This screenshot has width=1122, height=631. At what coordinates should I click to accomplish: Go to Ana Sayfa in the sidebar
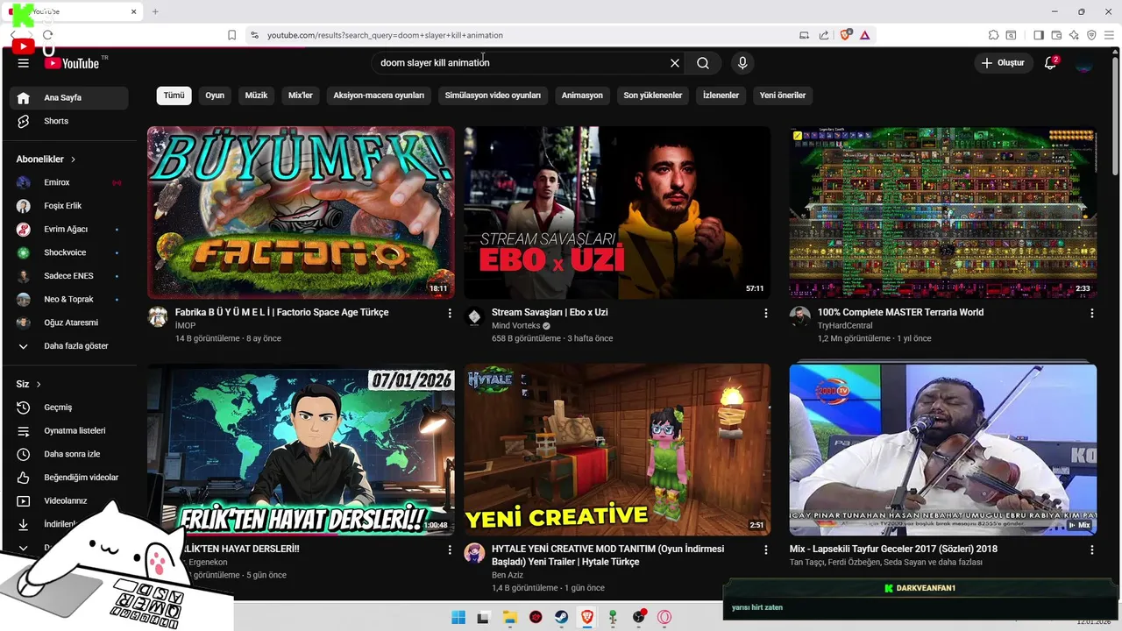[x=68, y=98]
